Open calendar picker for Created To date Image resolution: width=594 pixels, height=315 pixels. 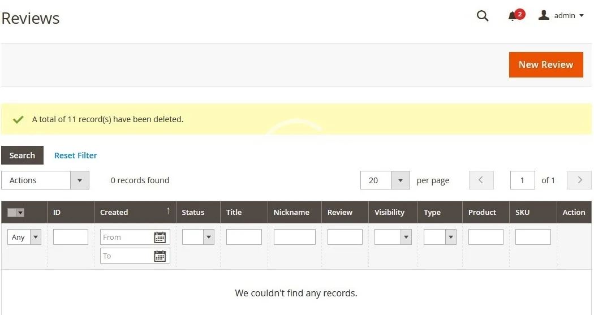(x=160, y=256)
